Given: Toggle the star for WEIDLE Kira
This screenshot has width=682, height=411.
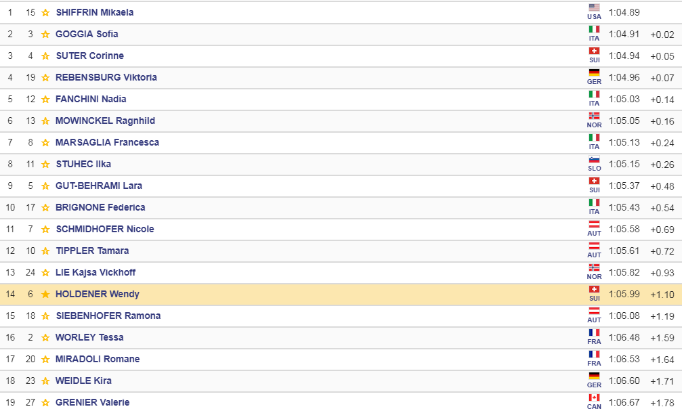Looking at the screenshot, I should point(45,381).
